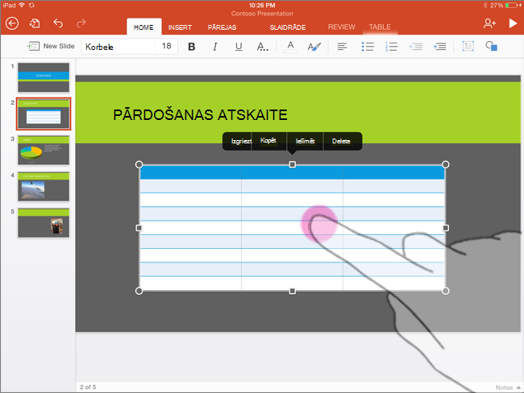Open the Korbele font name box

pyautogui.click(x=119, y=47)
